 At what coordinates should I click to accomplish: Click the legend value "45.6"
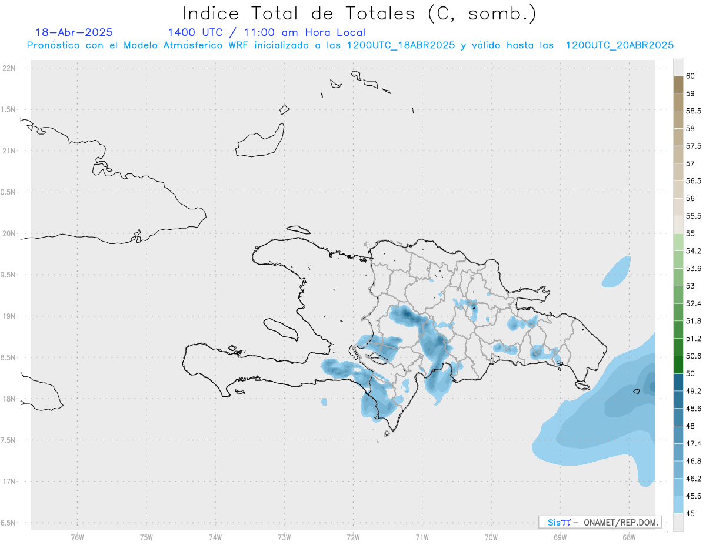pos(694,496)
